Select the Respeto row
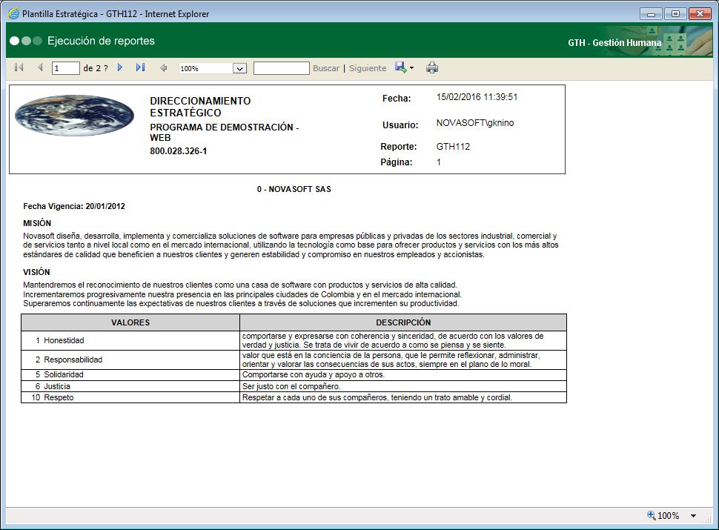This screenshot has width=719, height=530. click(294, 397)
